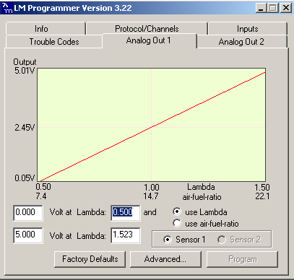Switch to the Protocol/Channels tab
Screen dimensions: 294x280
click(147, 29)
